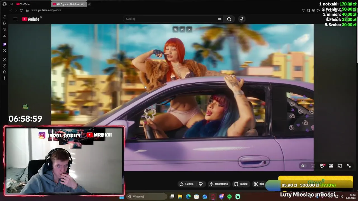Submit search with the magnifier button
The height and width of the screenshot is (201, 358).
click(229, 19)
